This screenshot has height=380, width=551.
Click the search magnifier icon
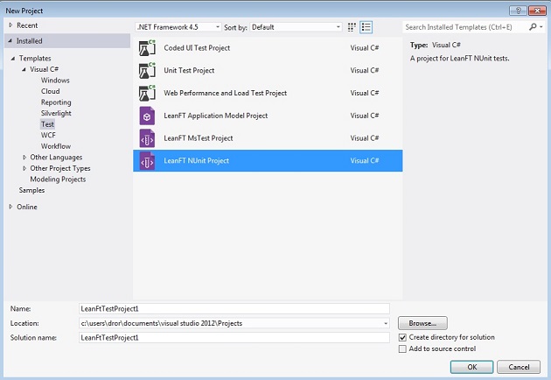click(531, 27)
